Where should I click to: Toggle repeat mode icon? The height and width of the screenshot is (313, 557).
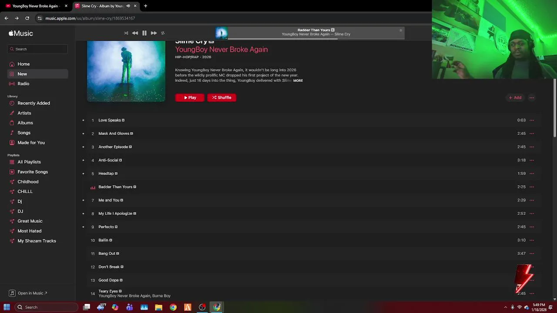pyautogui.click(x=163, y=33)
